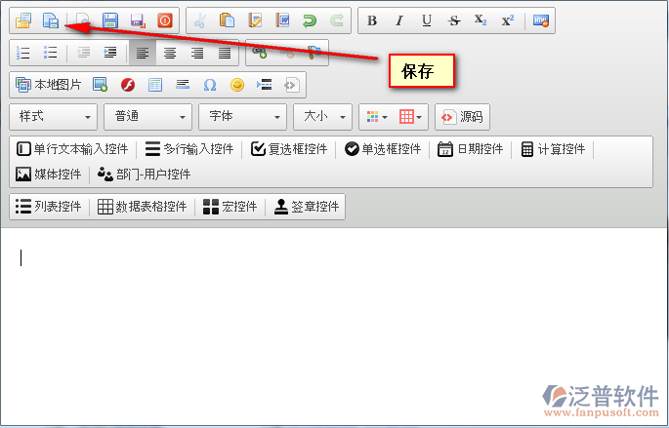
Task: Insert a bulleted list
Action: (x=51, y=53)
